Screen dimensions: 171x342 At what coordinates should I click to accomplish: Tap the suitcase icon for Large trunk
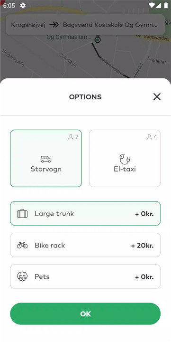(22, 214)
